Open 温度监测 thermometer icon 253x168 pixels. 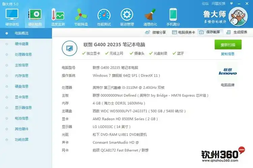[x=58, y=14]
